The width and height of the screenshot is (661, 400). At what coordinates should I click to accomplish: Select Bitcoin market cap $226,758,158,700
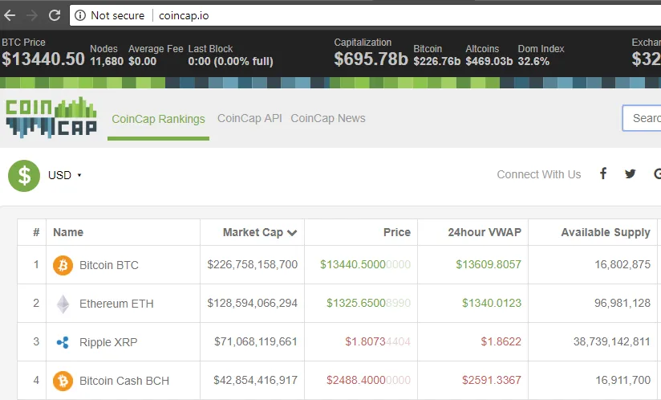(x=252, y=264)
